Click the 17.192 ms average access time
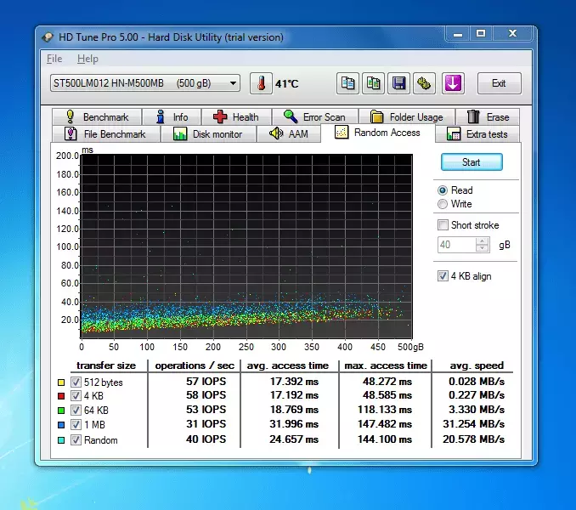This screenshot has height=510, width=576. point(294,395)
